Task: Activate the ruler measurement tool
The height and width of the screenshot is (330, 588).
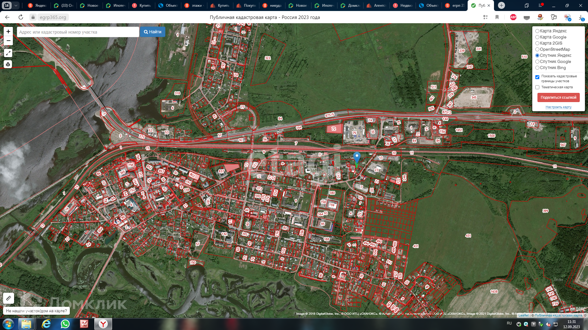Action: click(9, 298)
